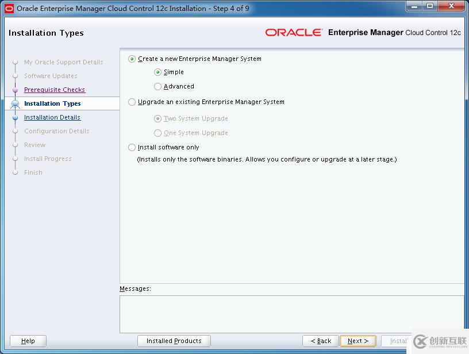Click the step node beside Software Updates
469x354 pixels.
(16, 76)
